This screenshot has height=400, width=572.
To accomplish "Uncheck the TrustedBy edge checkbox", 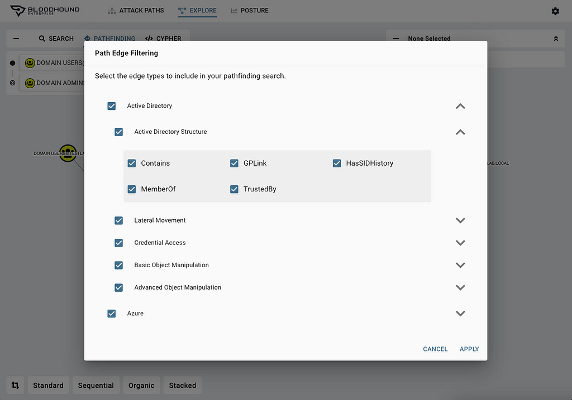I will tap(235, 190).
